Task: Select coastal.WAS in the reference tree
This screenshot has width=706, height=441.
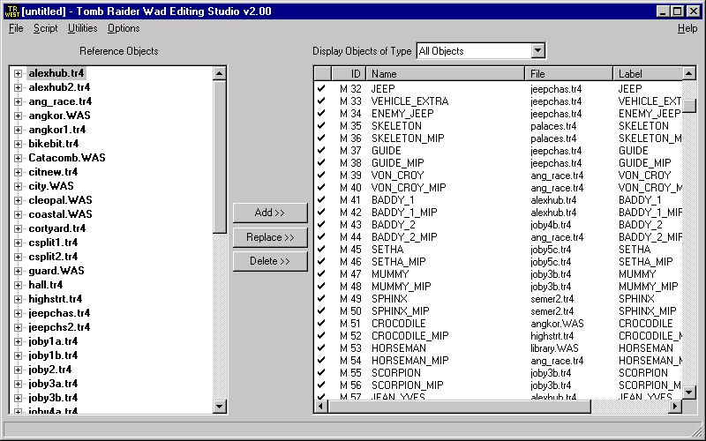Action: [x=60, y=214]
